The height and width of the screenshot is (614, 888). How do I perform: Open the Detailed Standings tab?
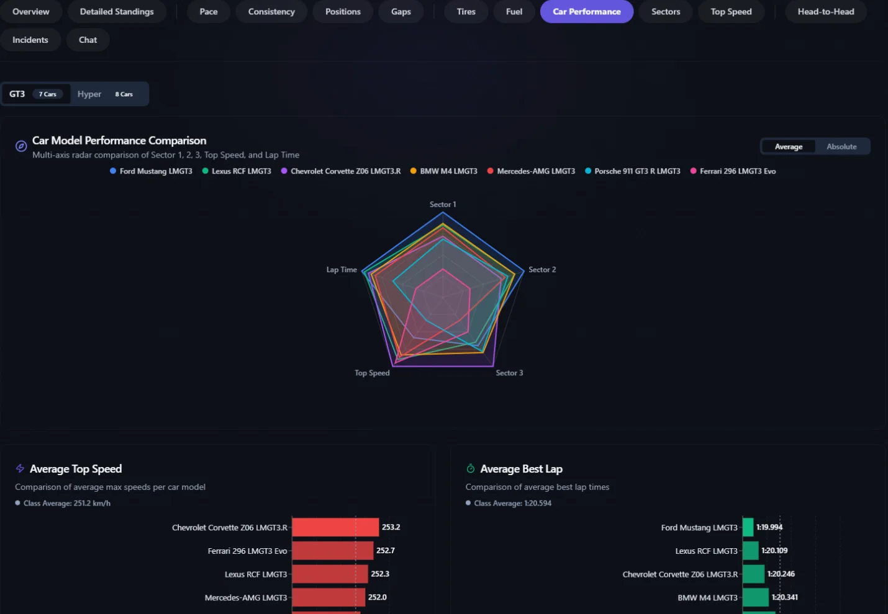[117, 12]
